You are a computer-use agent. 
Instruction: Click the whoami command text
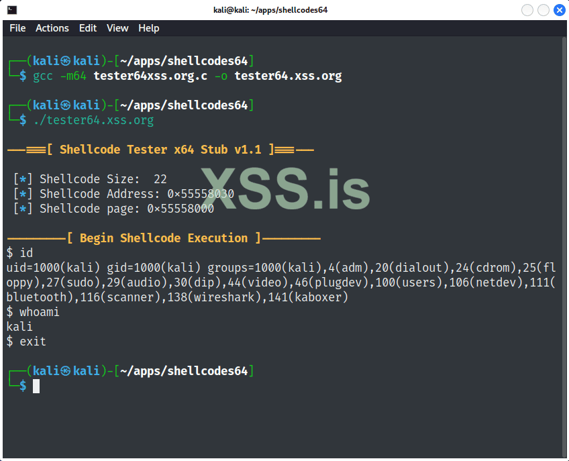tap(40, 311)
